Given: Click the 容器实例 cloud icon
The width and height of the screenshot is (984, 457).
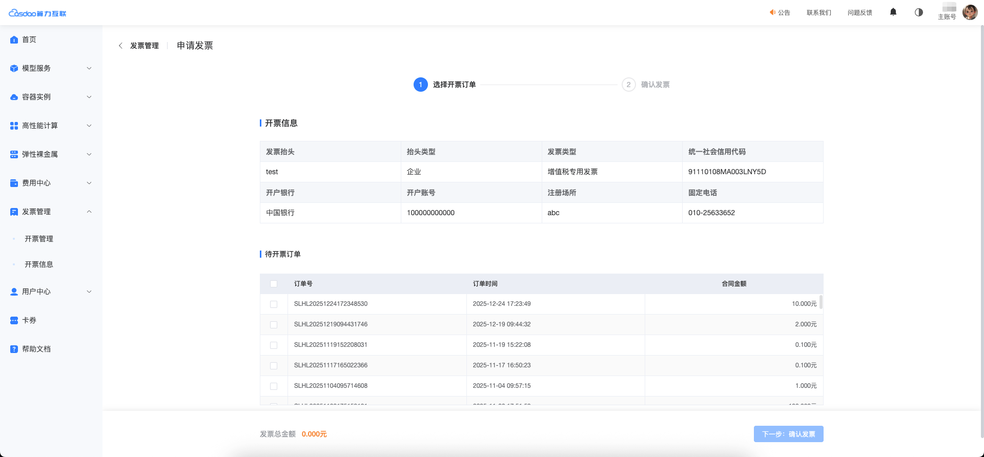Looking at the screenshot, I should pos(14,97).
